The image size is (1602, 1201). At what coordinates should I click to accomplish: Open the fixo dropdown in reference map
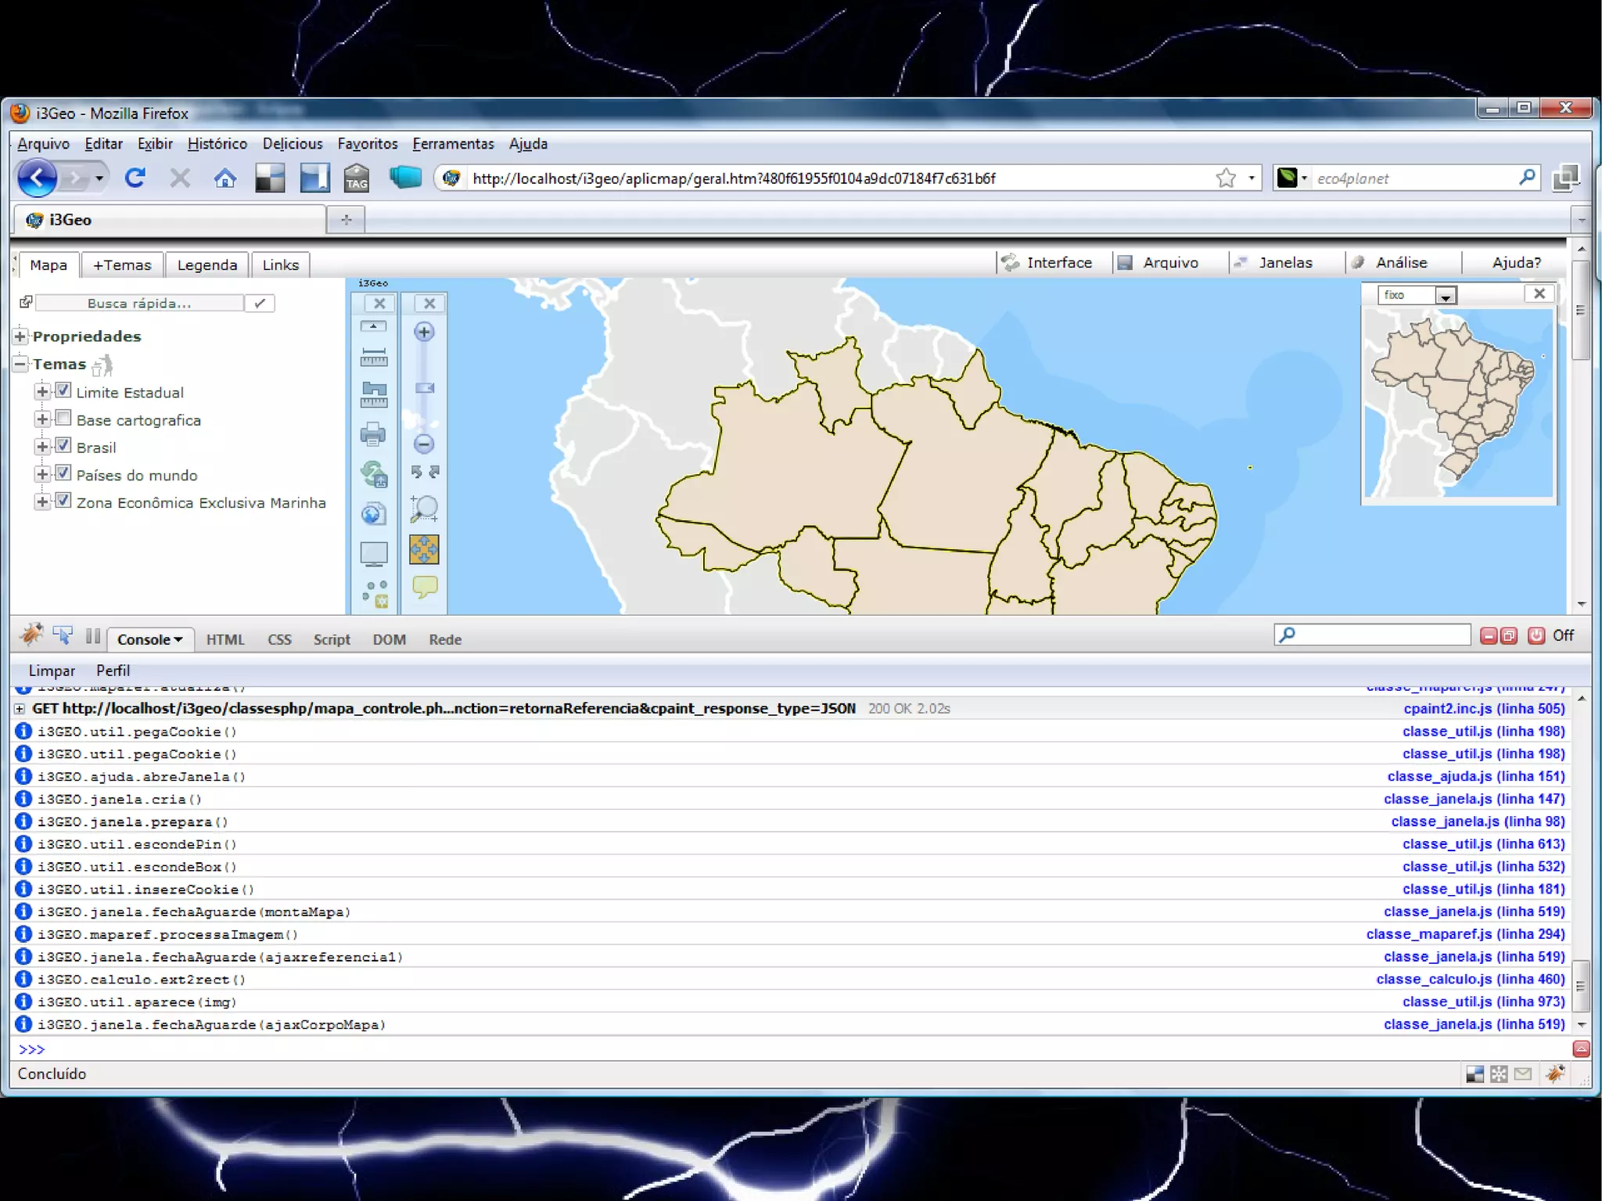(x=1445, y=296)
